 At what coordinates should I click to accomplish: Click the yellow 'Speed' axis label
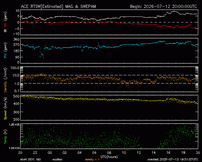point(5,115)
